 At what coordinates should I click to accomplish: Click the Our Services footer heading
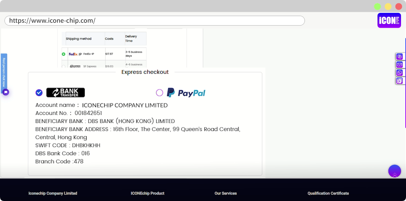(226, 193)
